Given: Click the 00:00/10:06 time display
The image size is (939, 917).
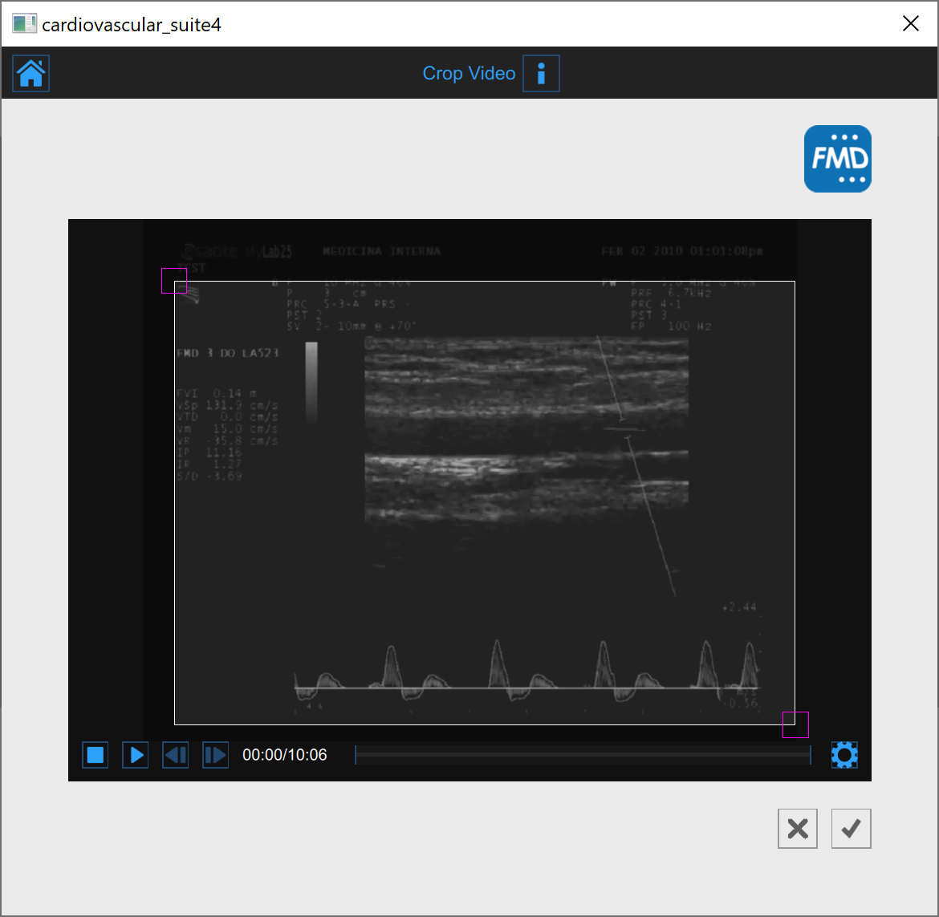Looking at the screenshot, I should point(285,755).
